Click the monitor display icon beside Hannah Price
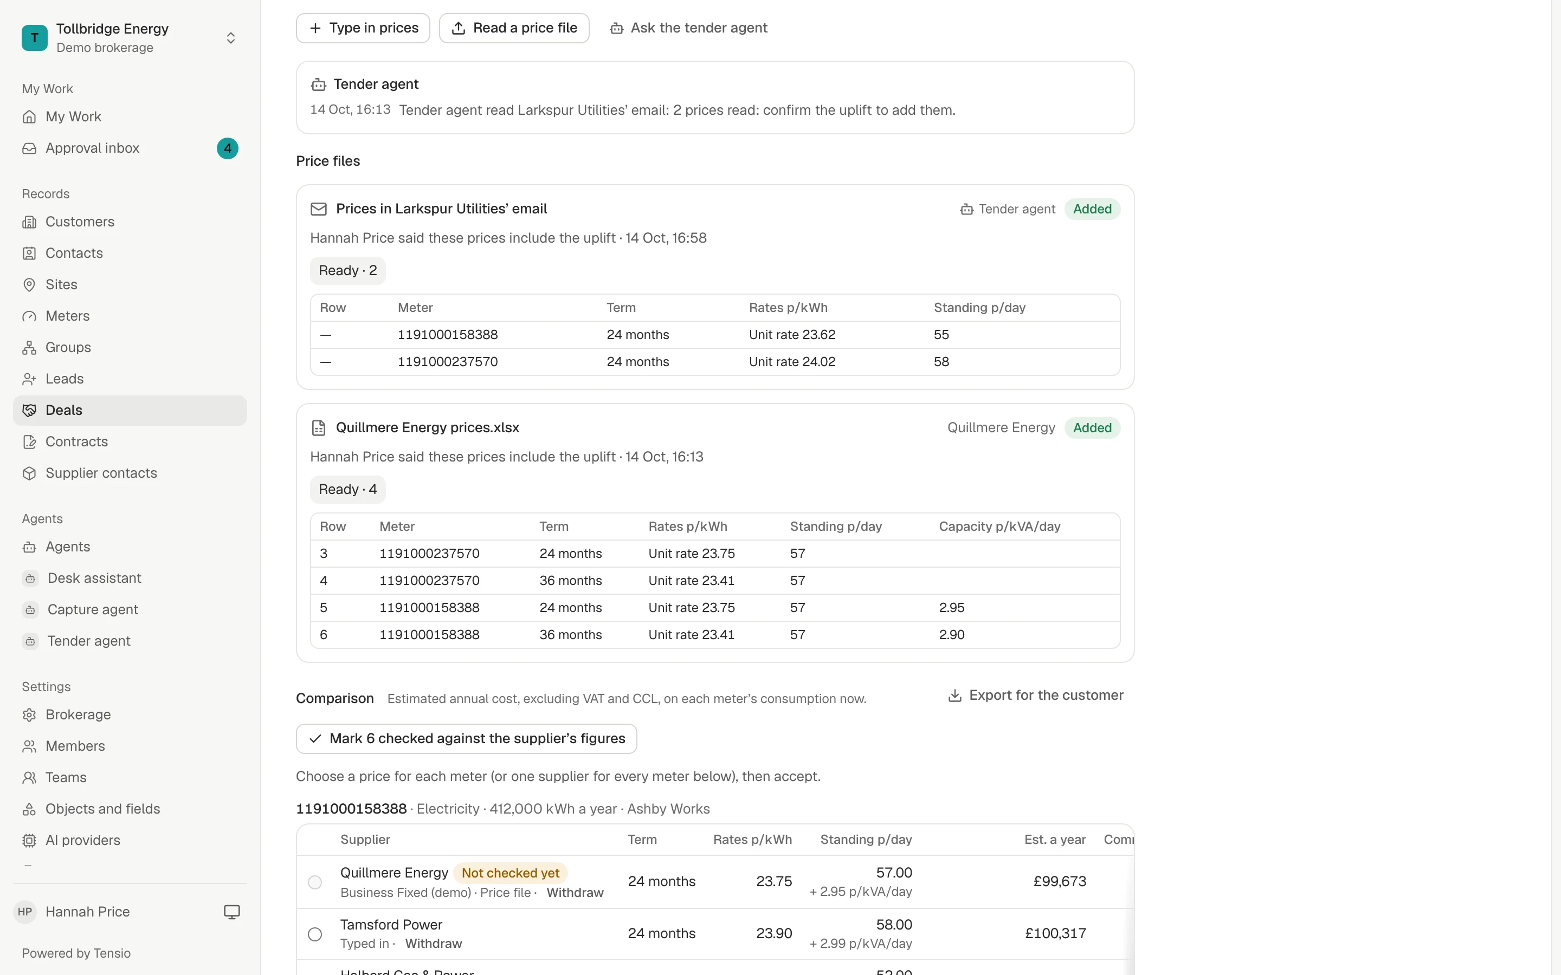This screenshot has height=975, width=1561. coord(231,912)
